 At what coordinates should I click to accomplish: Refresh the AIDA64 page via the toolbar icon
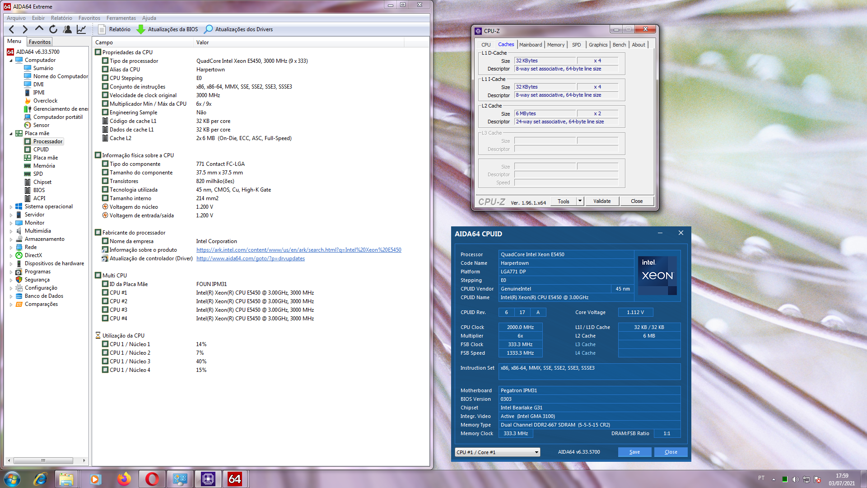(53, 29)
